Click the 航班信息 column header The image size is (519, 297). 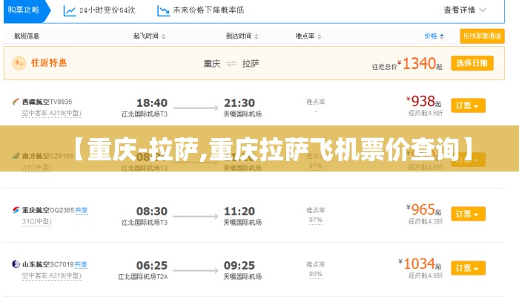point(27,36)
